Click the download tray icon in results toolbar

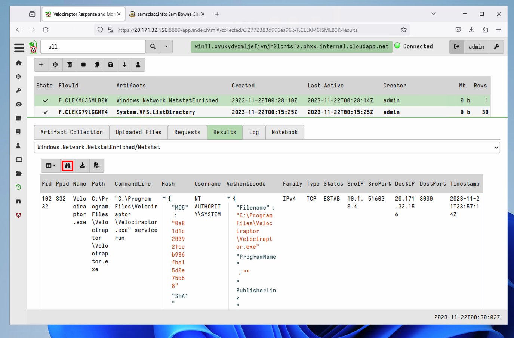(82, 165)
